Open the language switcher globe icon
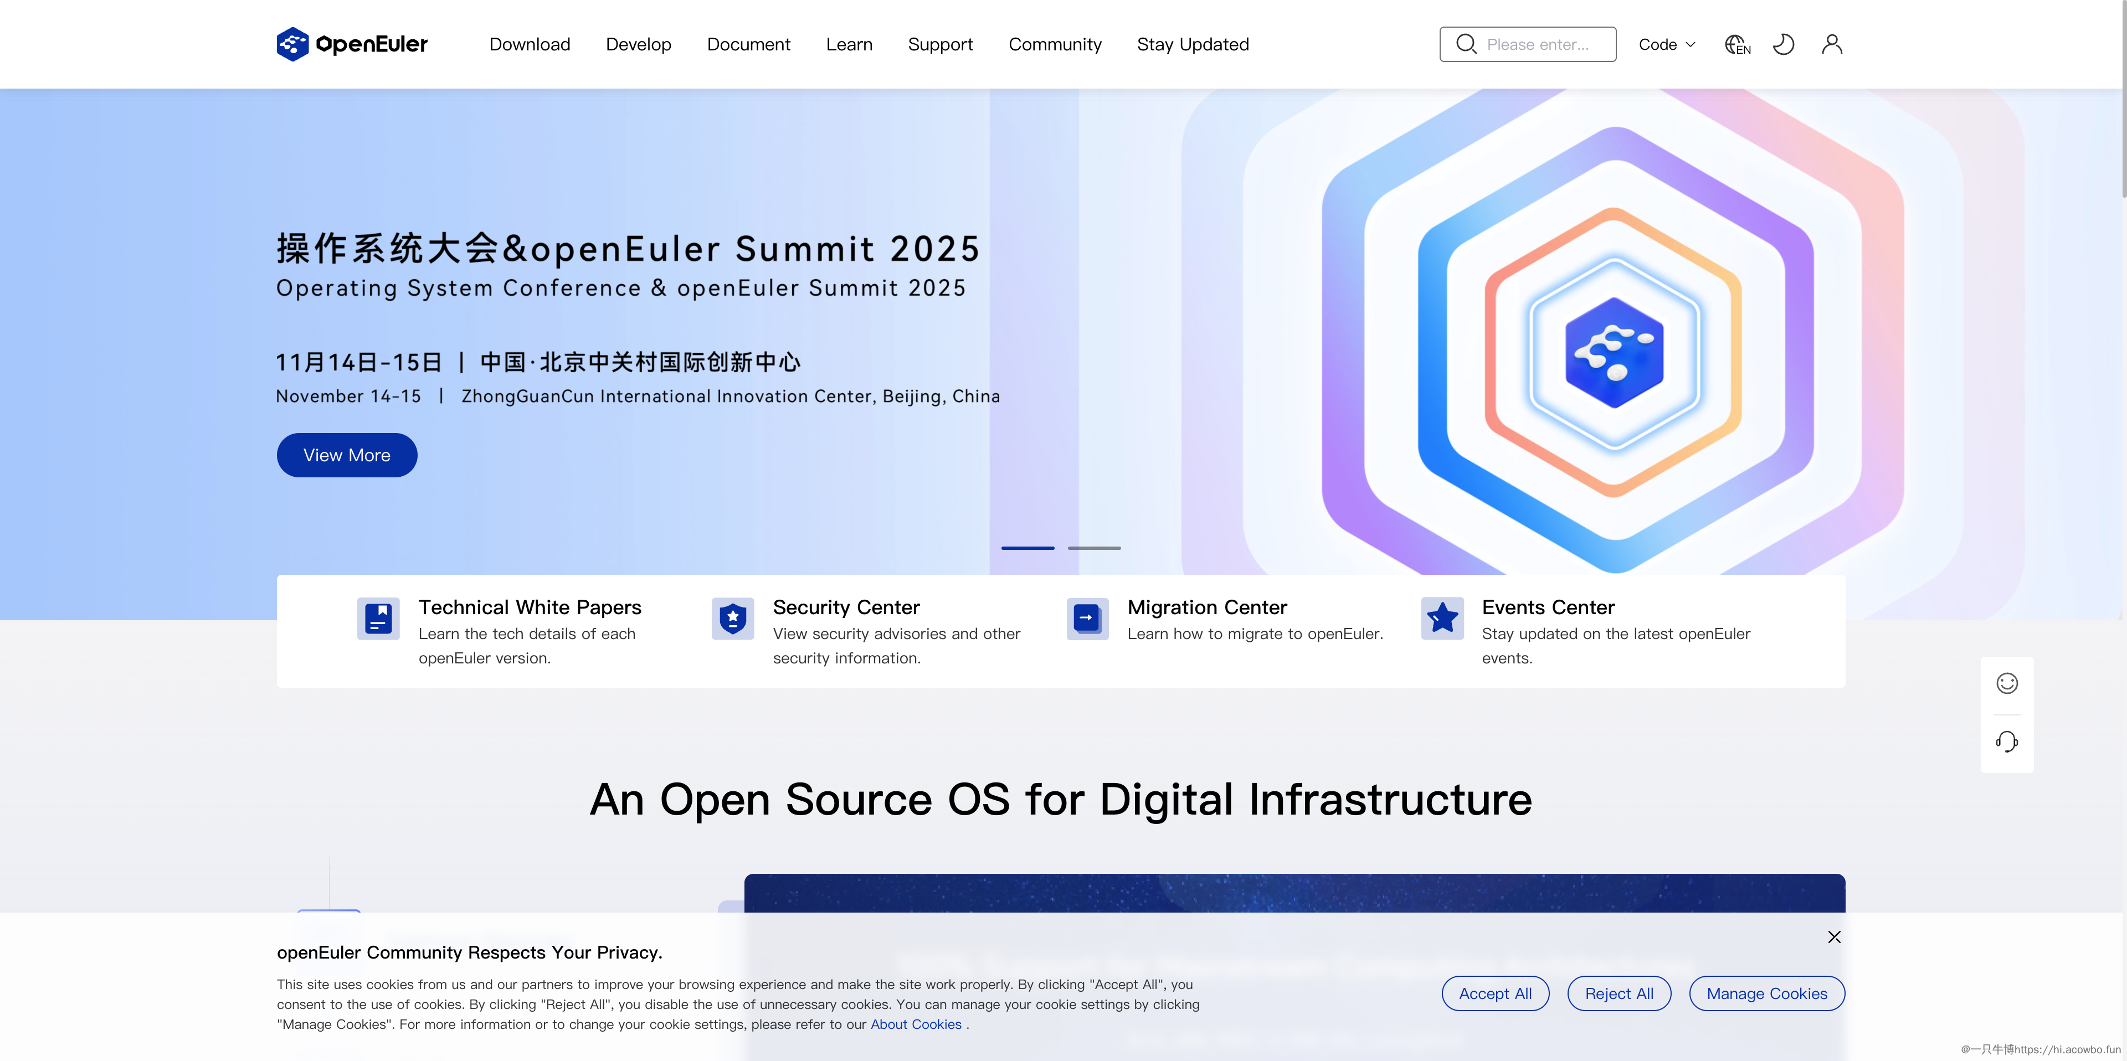This screenshot has height=1061, width=2127. 1736,44
